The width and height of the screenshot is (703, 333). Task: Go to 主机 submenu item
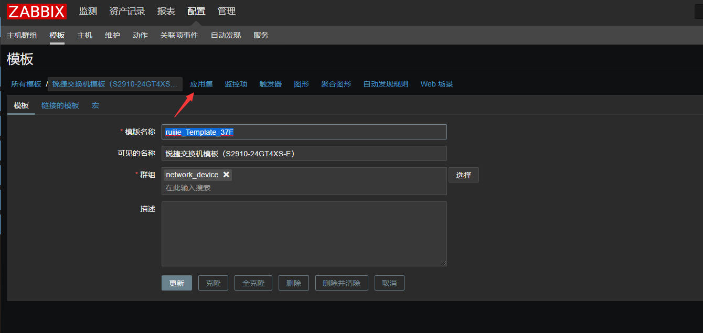tap(85, 35)
